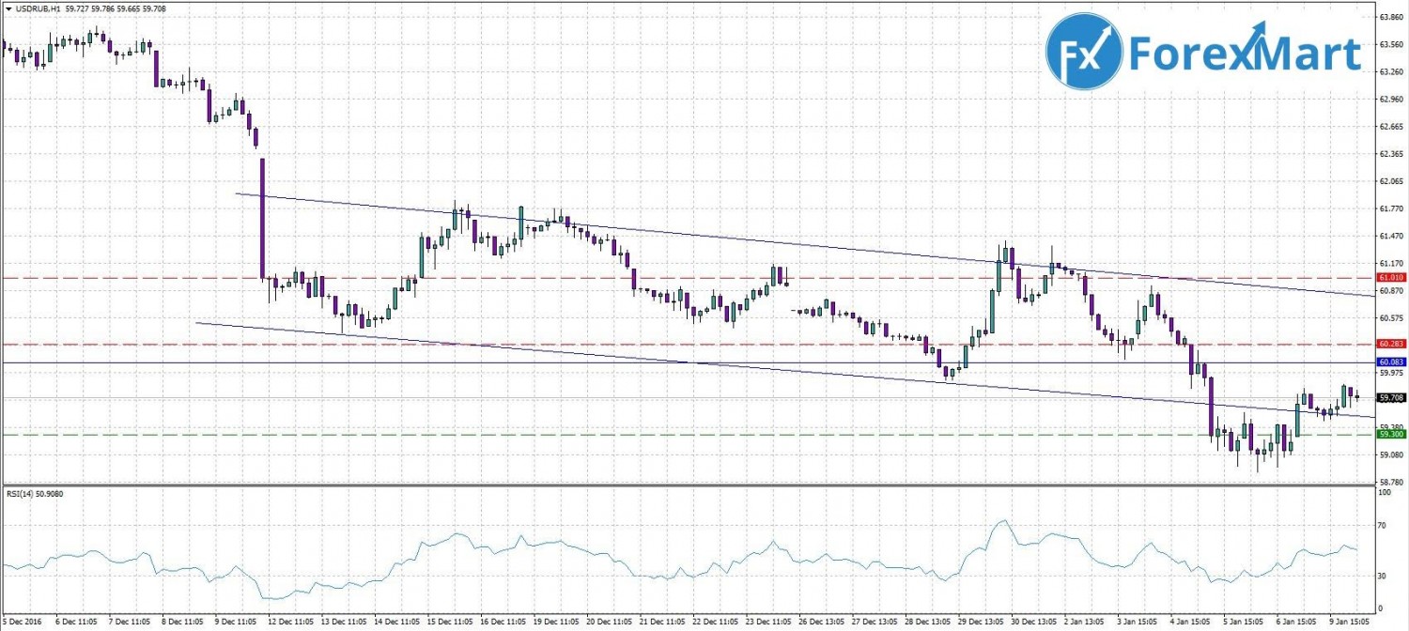1409x631 pixels.
Task: Select the red 61.010 price level tag
Action: pyautogui.click(x=1390, y=278)
